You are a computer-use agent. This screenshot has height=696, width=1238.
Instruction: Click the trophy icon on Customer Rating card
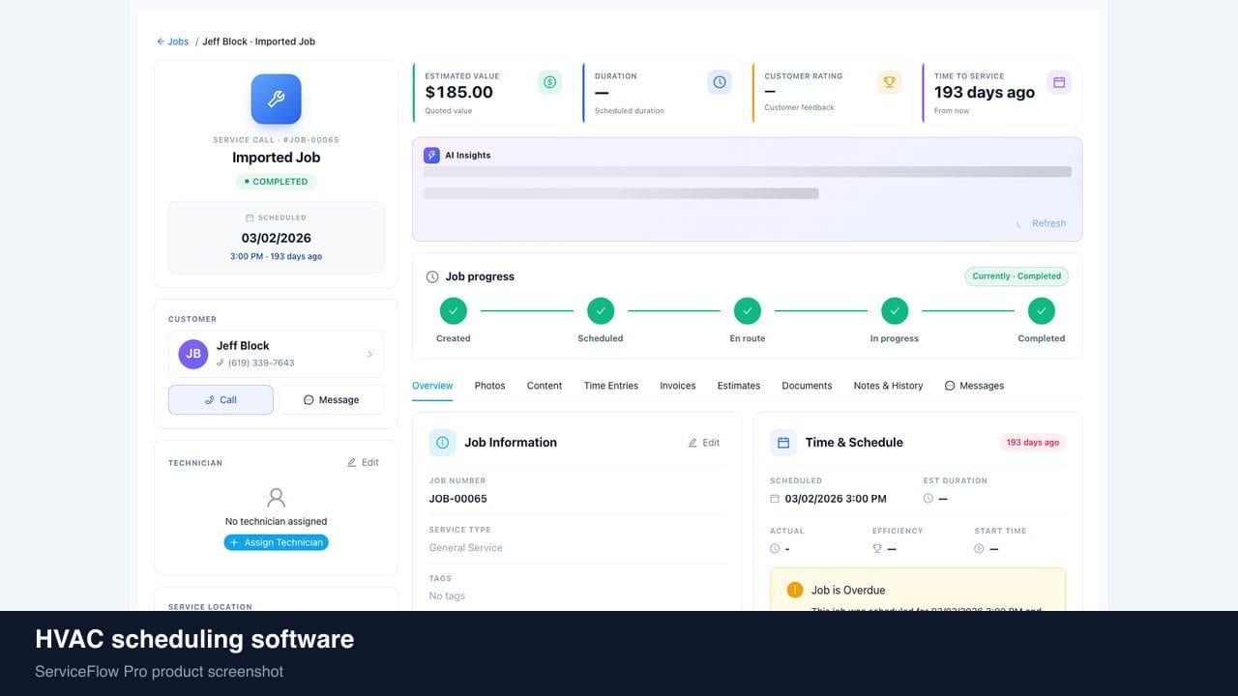pyautogui.click(x=889, y=82)
